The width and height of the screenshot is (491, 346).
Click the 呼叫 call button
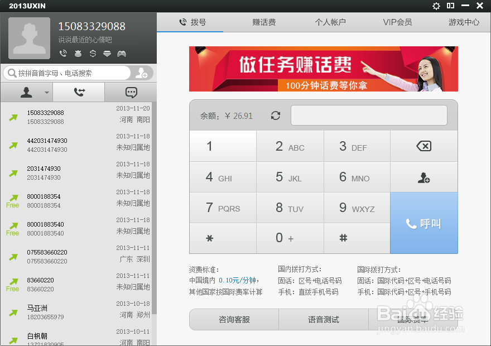click(x=424, y=223)
